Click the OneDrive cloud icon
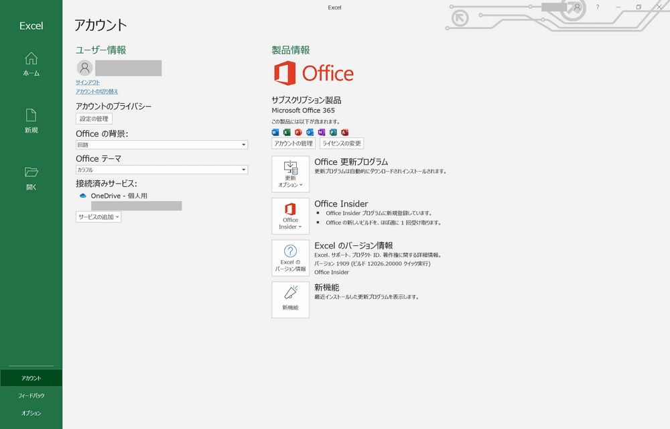Image resolution: width=670 pixels, height=429 pixels. tap(83, 196)
